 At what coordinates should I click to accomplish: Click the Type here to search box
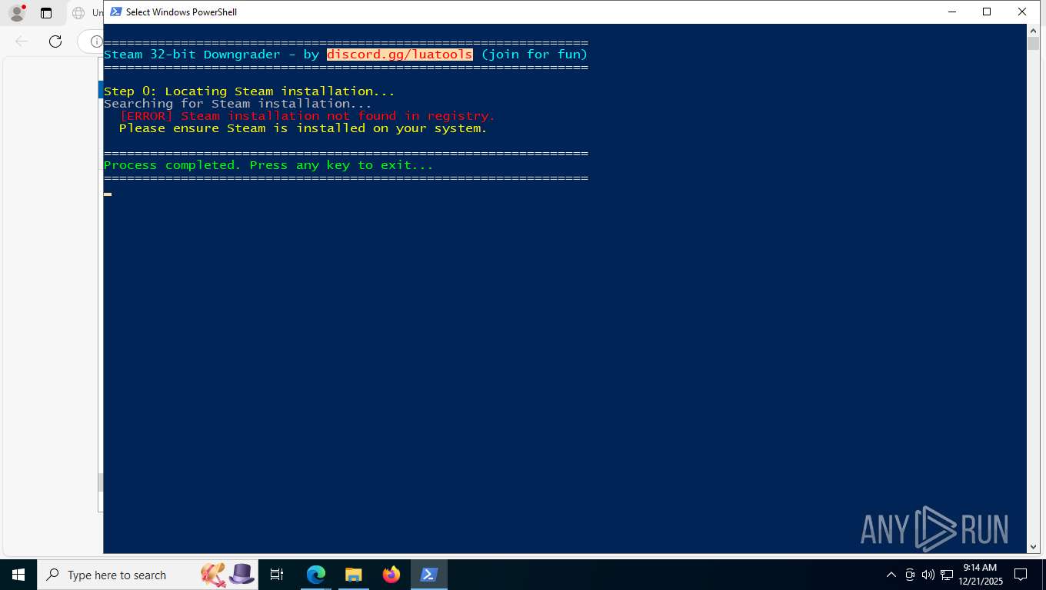(148, 575)
